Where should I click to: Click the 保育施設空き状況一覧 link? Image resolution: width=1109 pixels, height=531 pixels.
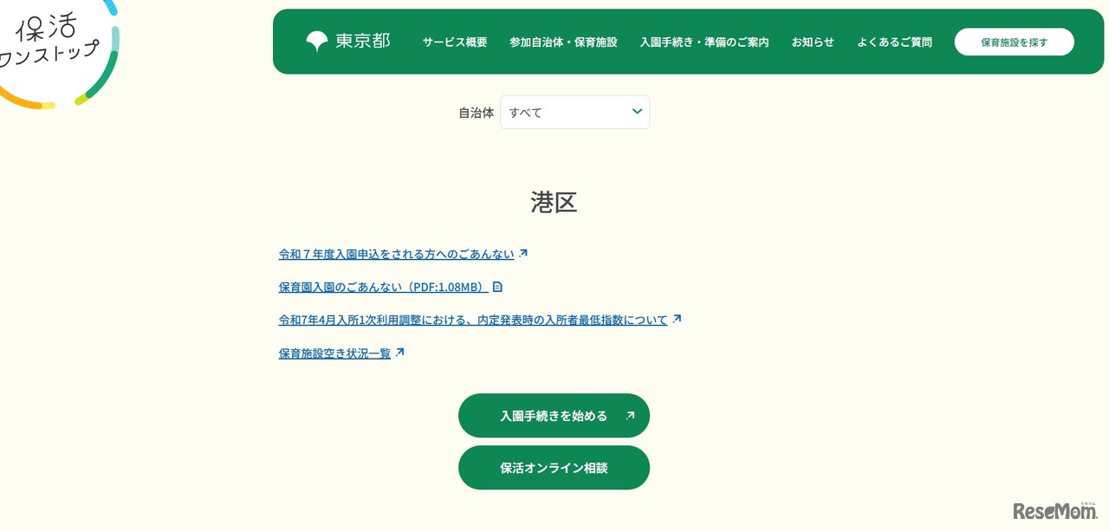tap(334, 353)
